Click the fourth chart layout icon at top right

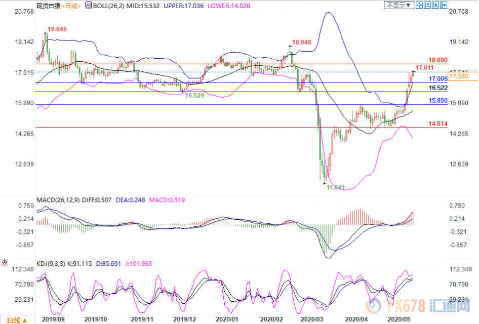(x=444, y=5)
